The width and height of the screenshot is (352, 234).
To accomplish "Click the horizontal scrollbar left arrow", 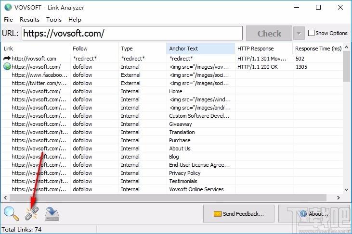I will point(5,198).
